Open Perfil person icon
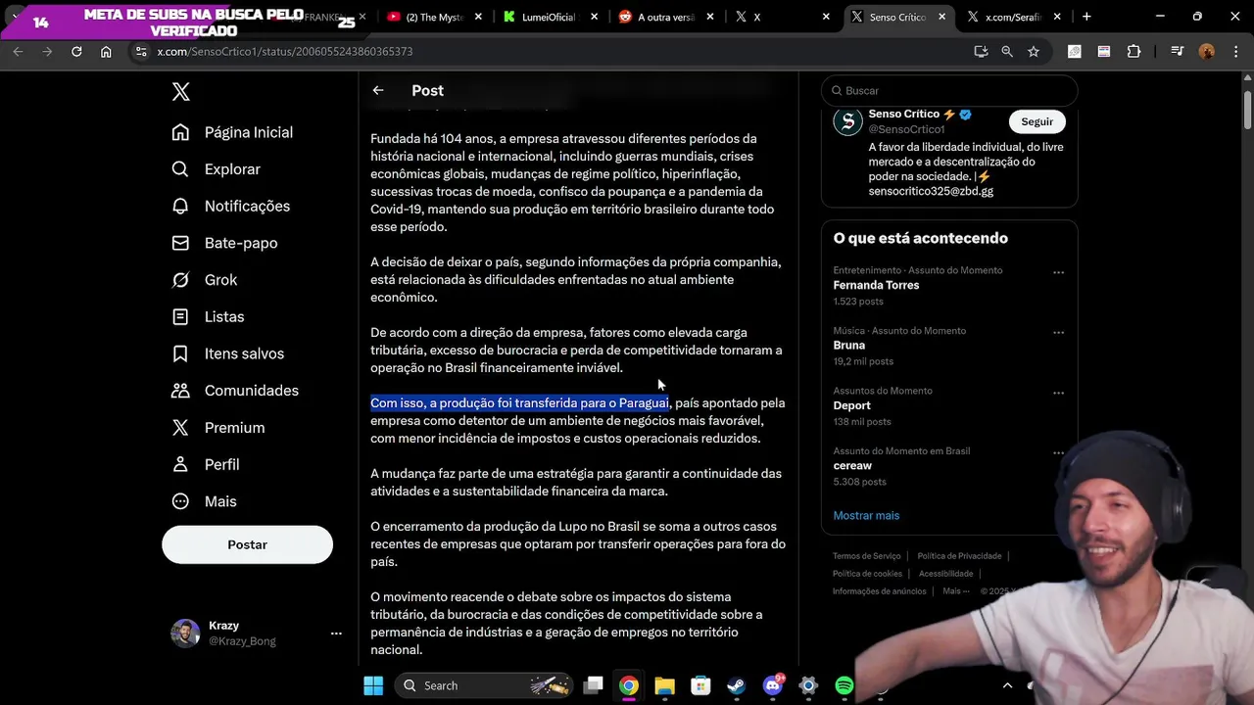 pos(180,464)
